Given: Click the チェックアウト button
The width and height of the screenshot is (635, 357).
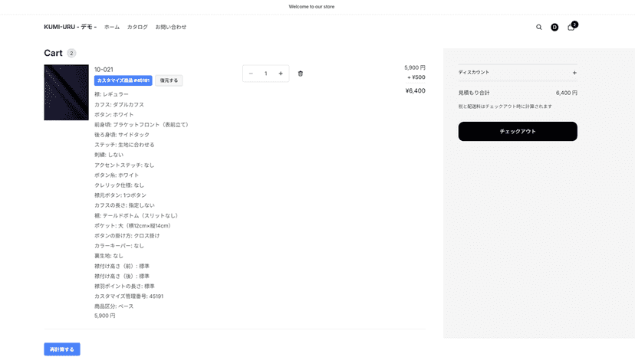Looking at the screenshot, I should [x=518, y=132].
